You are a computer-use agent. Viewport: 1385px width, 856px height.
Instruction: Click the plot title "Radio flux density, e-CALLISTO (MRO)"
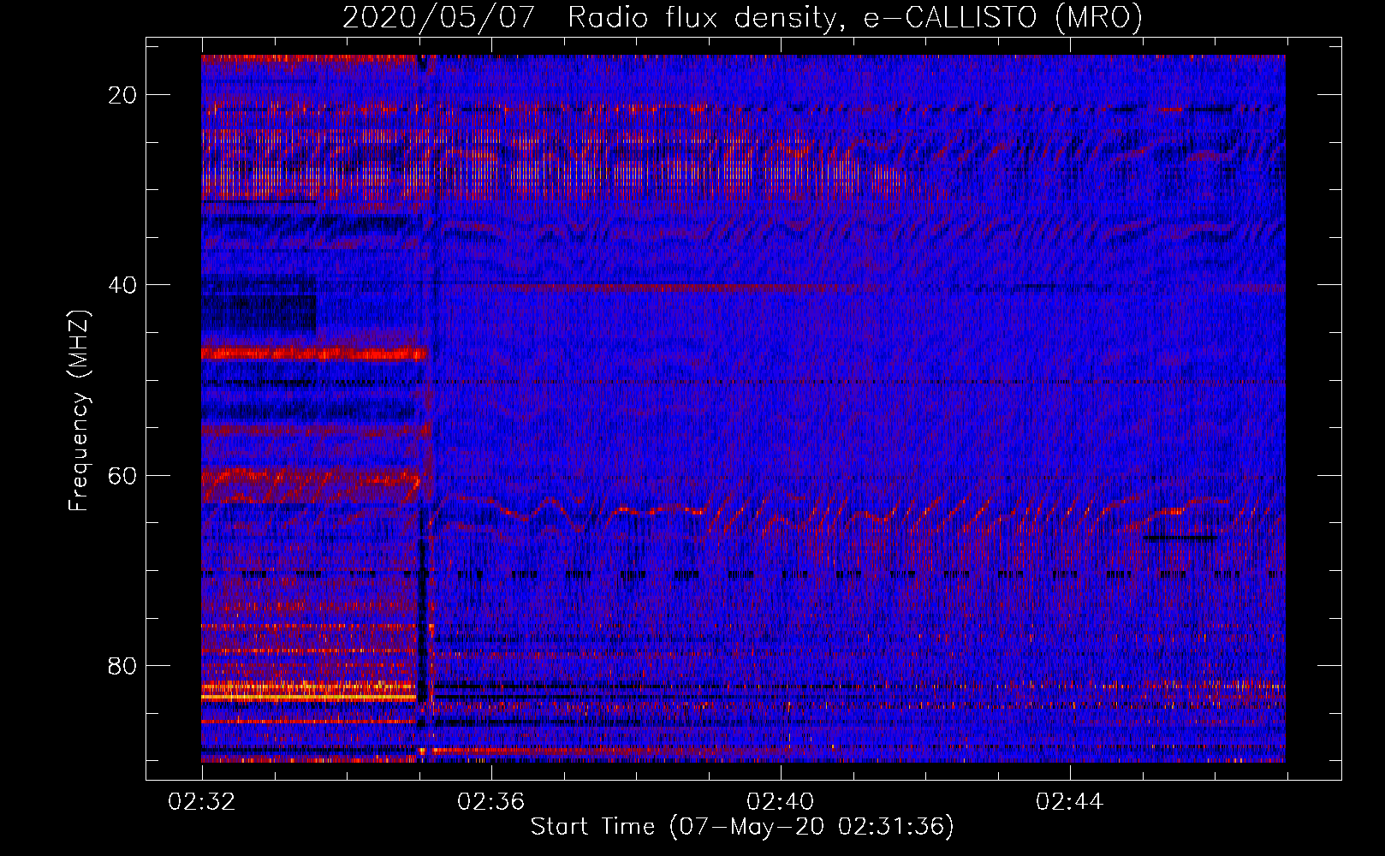click(x=855, y=17)
